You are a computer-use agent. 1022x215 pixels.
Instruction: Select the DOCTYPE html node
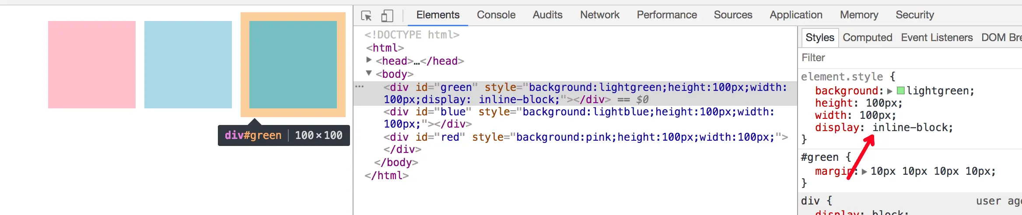[x=412, y=35]
